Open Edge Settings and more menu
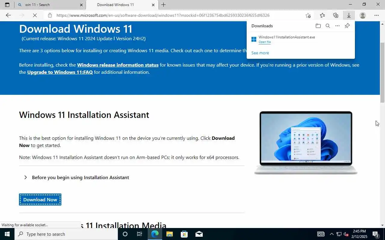385x240 pixels. tap(377, 15)
